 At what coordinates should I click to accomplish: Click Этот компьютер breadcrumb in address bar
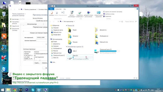tap(68, 21)
